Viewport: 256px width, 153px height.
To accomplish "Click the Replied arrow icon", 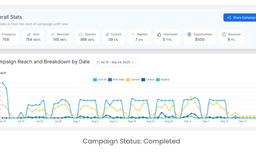I will coord(133,34).
